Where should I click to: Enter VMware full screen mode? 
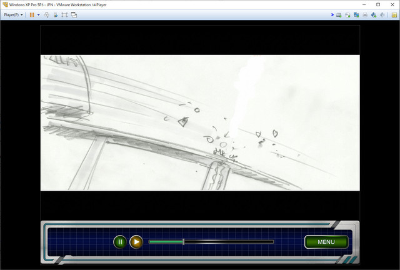(x=64, y=15)
